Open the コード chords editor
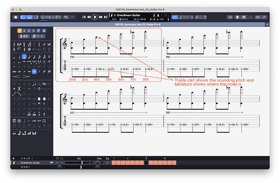 coord(38,36)
